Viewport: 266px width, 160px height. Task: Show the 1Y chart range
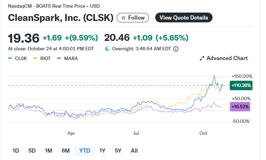tap(102, 151)
